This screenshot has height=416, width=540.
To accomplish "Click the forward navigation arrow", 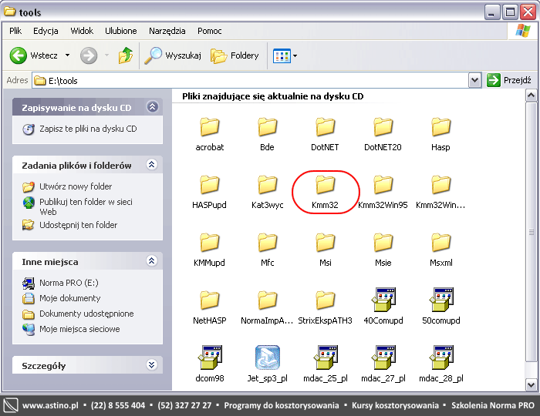I will point(89,55).
